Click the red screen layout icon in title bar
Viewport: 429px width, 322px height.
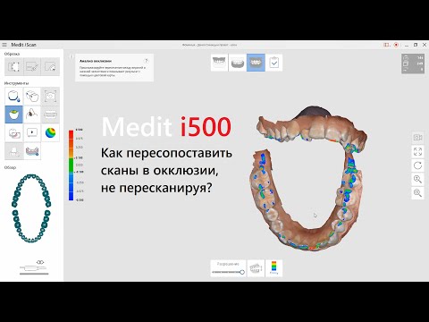[386, 45]
